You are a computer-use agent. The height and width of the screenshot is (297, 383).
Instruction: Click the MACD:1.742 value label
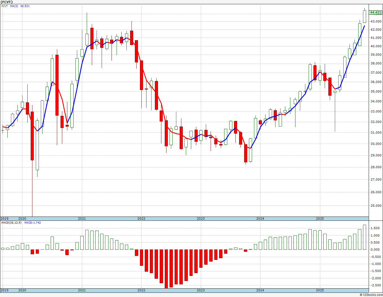pyautogui.click(x=32, y=222)
